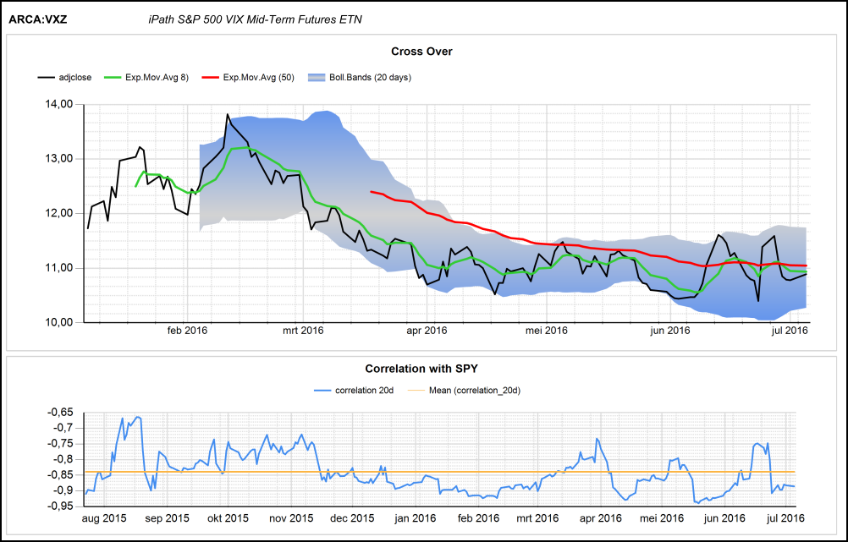848x542 pixels.
Task: Click the 12,00 y-axis label
Action: 61,213
